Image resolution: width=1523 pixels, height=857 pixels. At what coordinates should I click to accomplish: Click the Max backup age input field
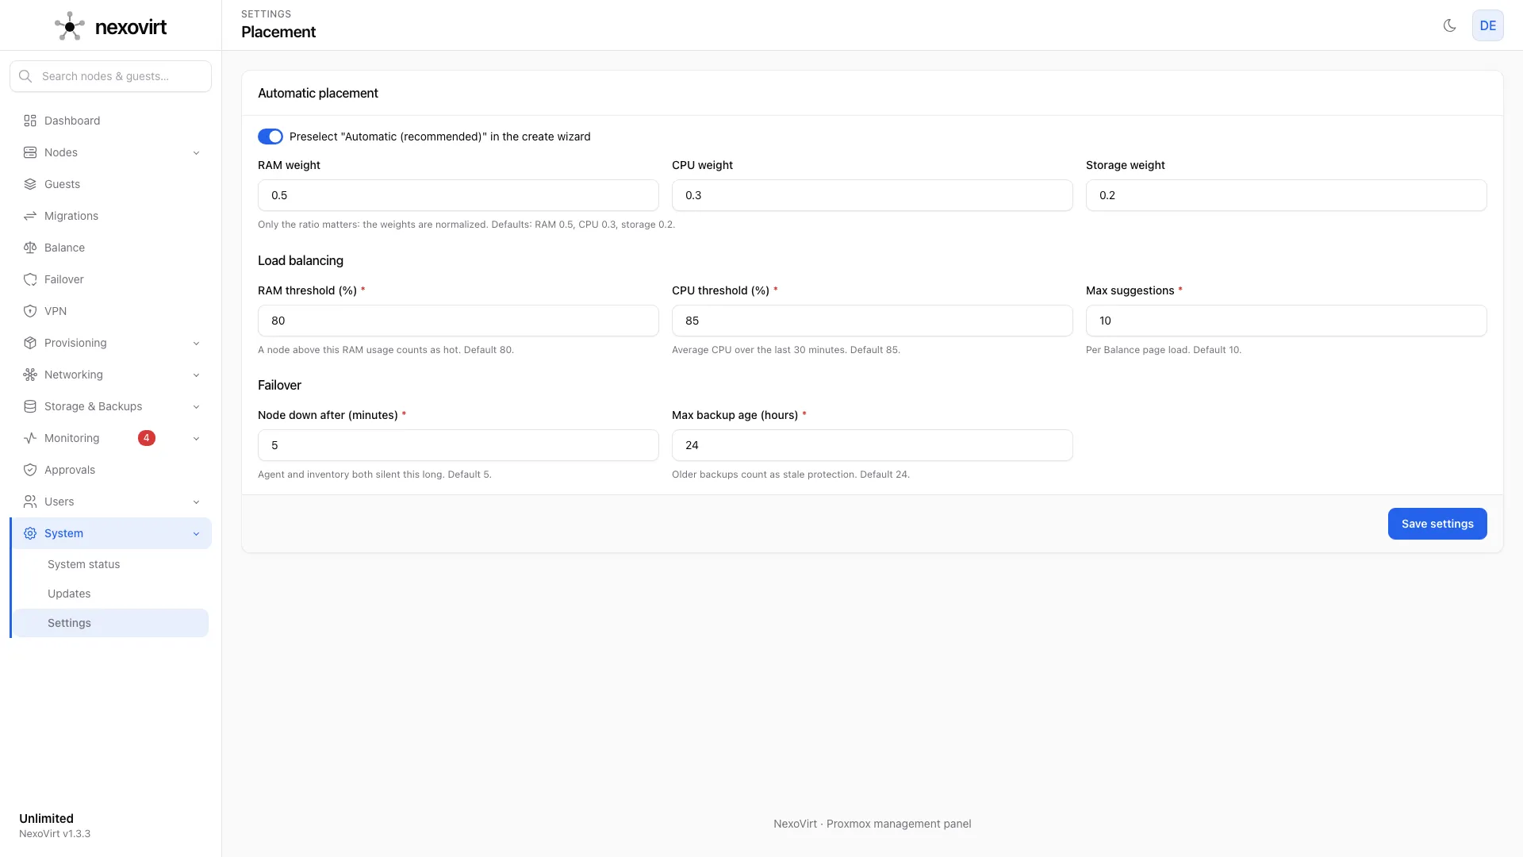(873, 445)
